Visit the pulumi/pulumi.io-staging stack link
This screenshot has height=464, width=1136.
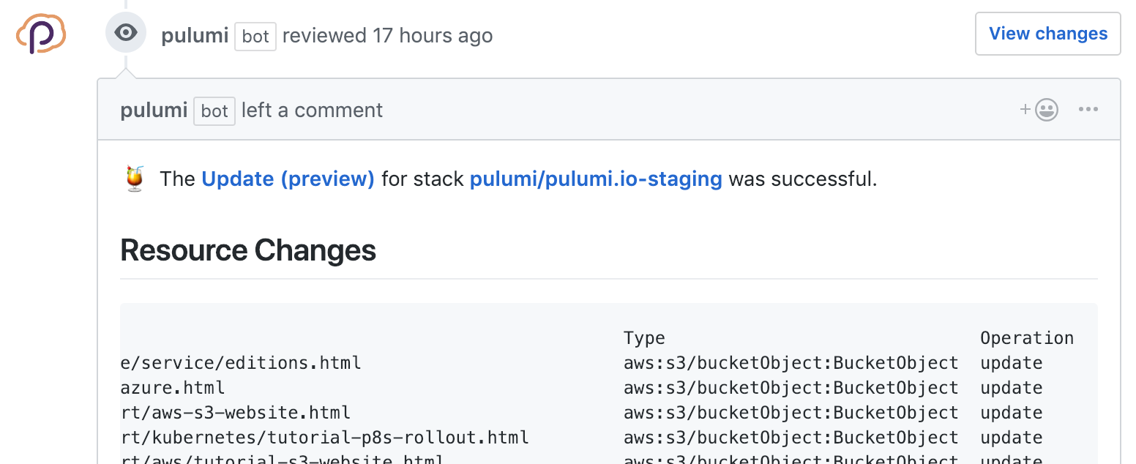(595, 179)
